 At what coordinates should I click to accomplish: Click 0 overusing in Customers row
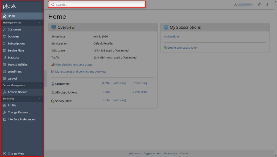140,83
